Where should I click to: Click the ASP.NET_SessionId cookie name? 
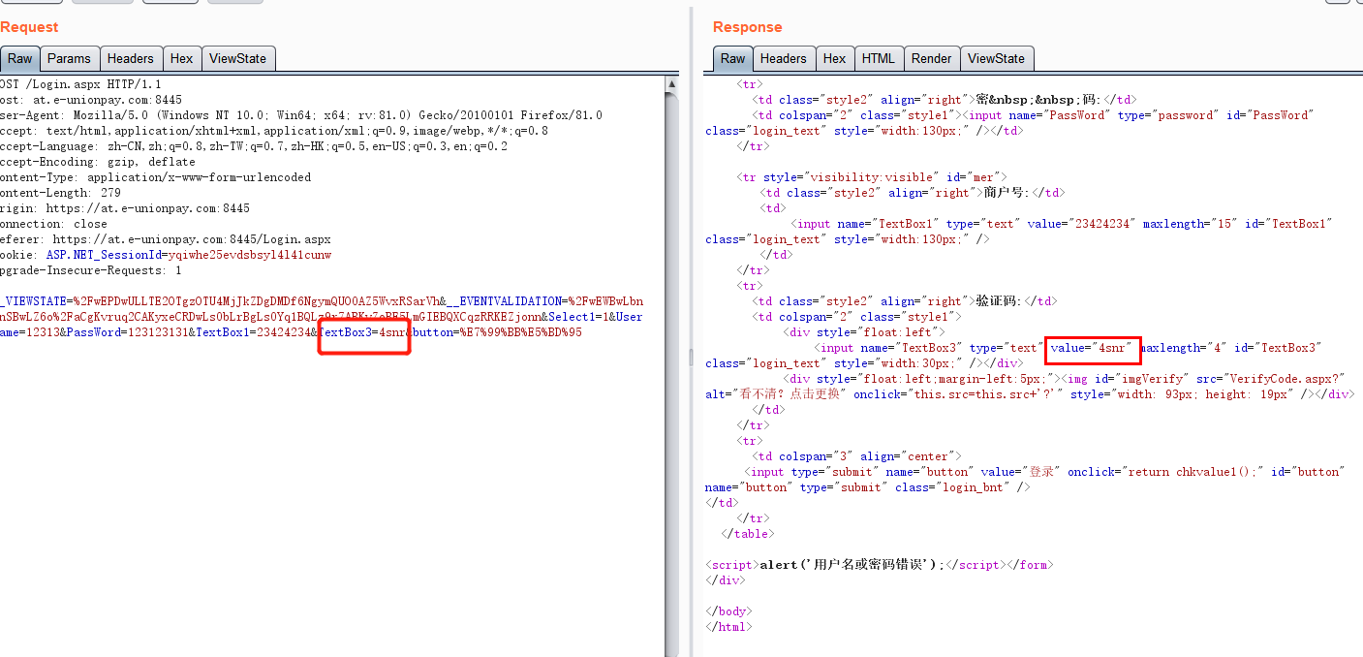pos(104,255)
